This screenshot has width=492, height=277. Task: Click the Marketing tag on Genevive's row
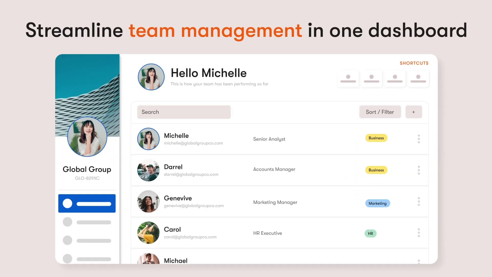378,203
